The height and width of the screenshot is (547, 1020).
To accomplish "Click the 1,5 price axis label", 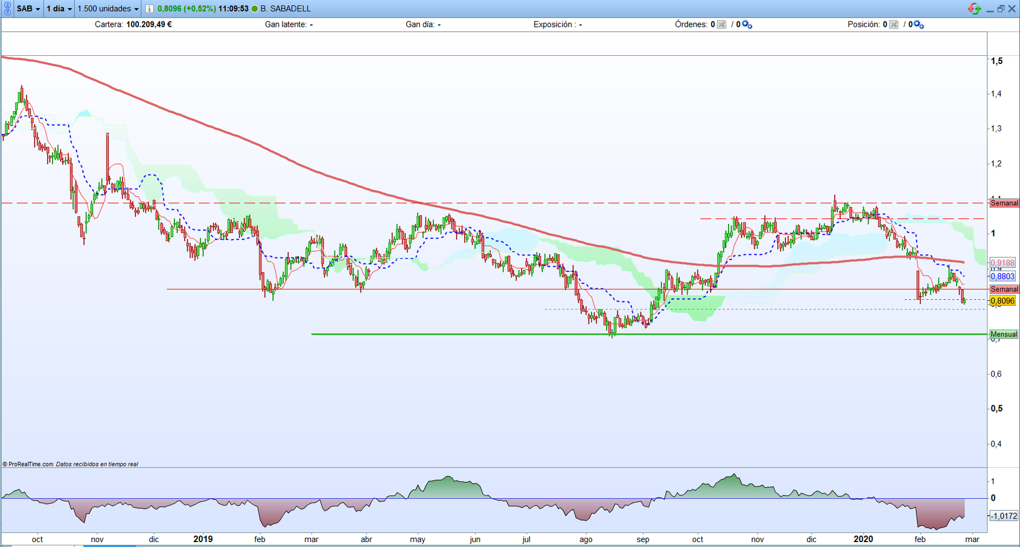I will click(997, 61).
